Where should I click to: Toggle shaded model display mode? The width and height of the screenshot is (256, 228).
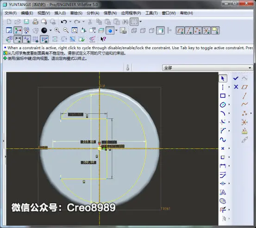161,31
